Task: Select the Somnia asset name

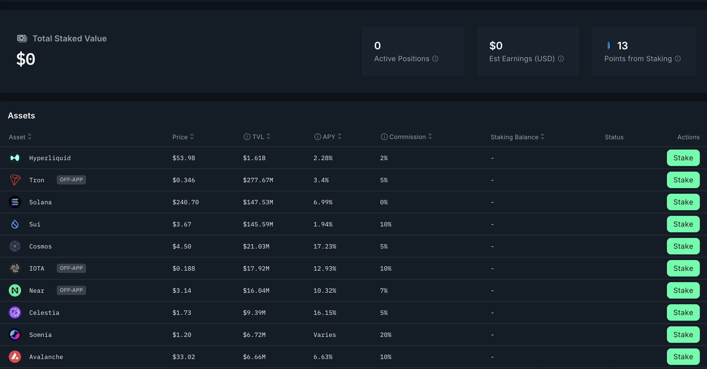Action: [x=40, y=335]
